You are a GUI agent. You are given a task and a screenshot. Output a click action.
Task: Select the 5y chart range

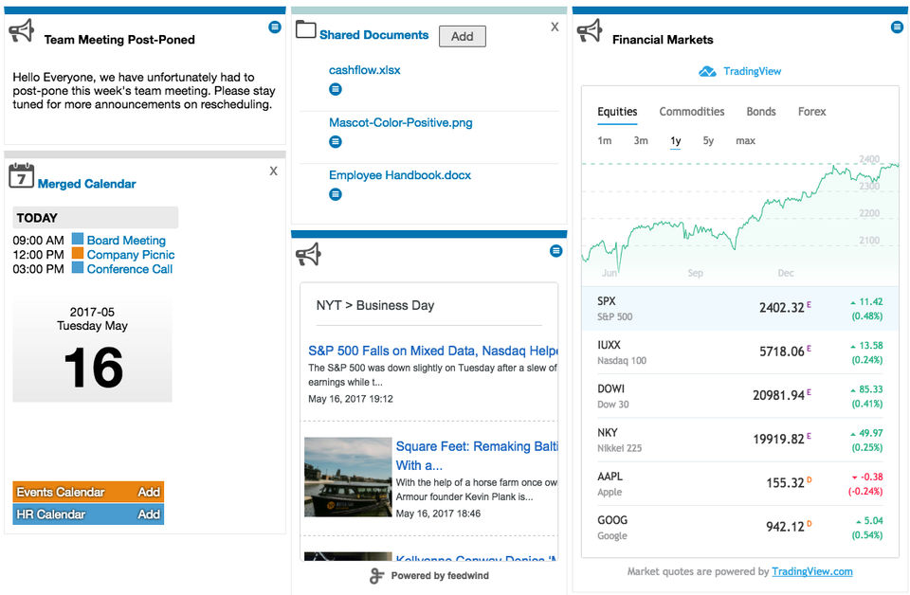(708, 141)
